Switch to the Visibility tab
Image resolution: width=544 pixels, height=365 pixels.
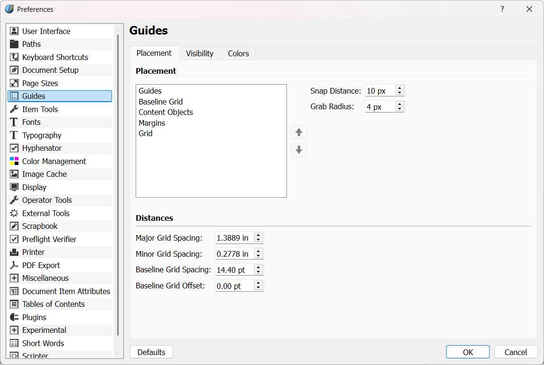(x=199, y=53)
